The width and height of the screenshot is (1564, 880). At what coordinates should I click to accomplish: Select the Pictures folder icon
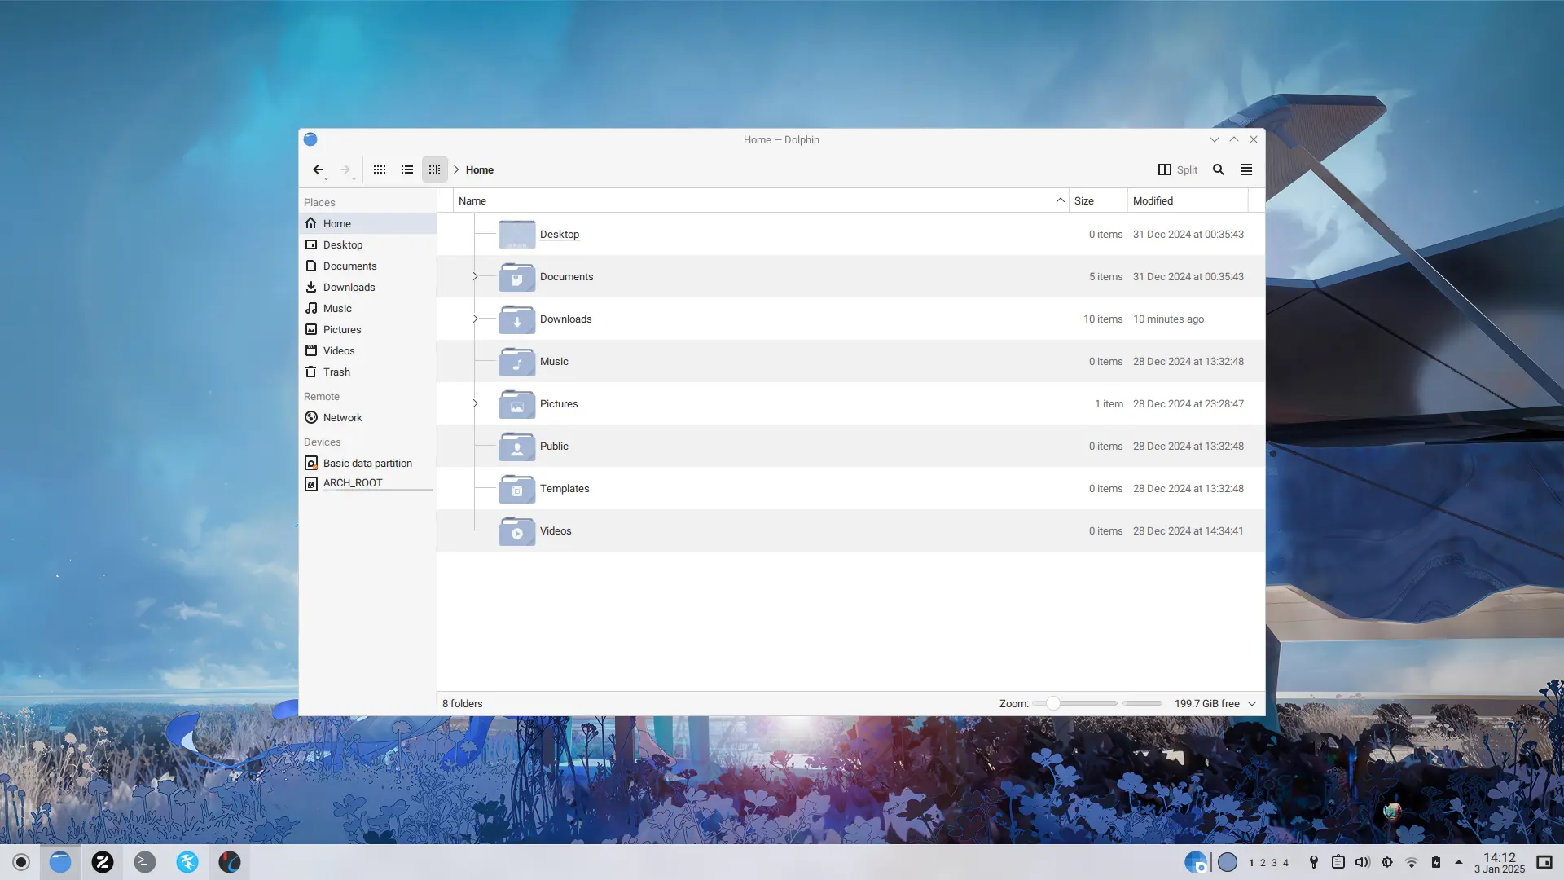point(516,403)
